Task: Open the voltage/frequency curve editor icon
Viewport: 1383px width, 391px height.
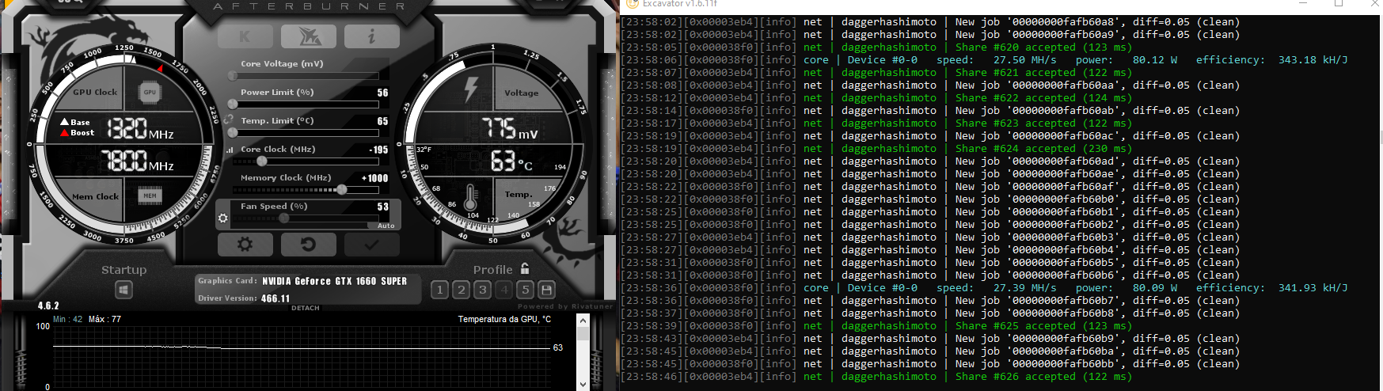Action: pyautogui.click(x=230, y=150)
